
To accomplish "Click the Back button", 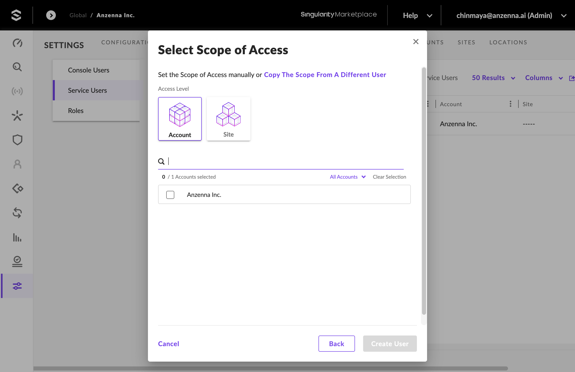I will (336, 344).
